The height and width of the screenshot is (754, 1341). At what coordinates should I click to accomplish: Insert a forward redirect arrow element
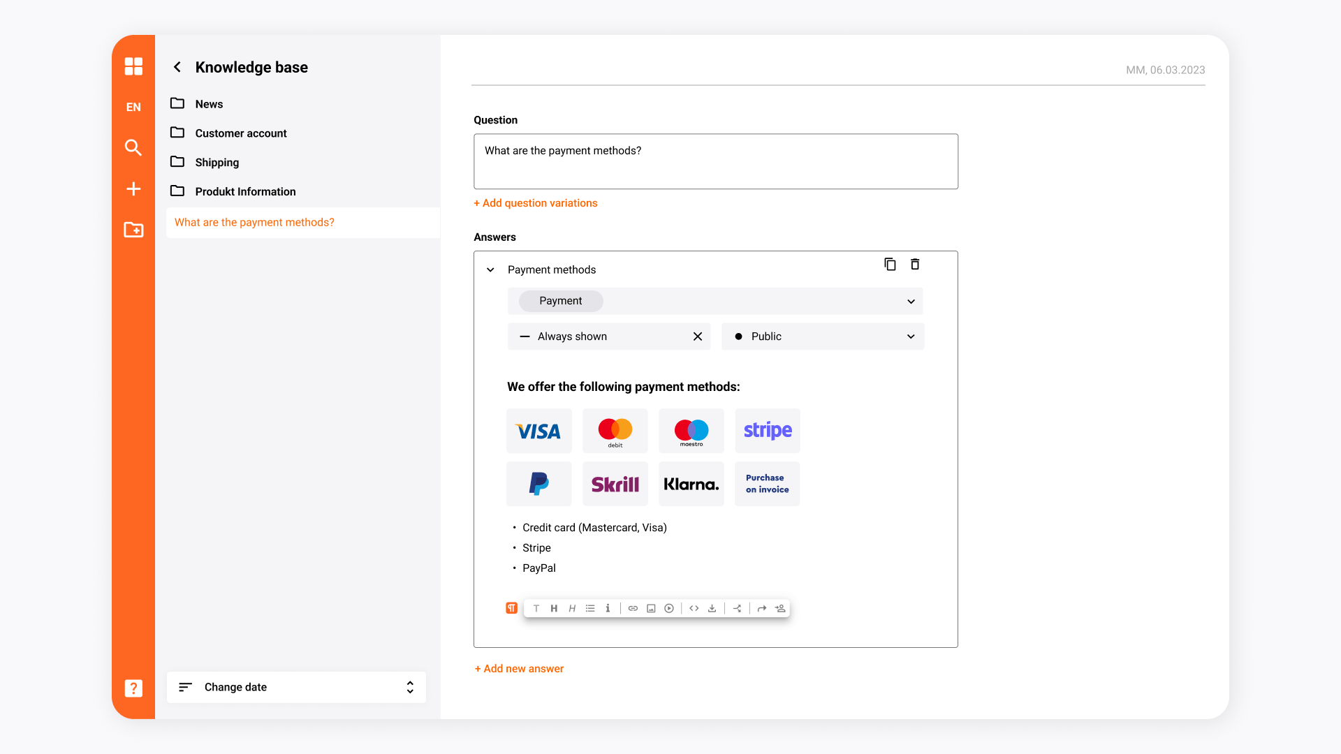click(762, 608)
